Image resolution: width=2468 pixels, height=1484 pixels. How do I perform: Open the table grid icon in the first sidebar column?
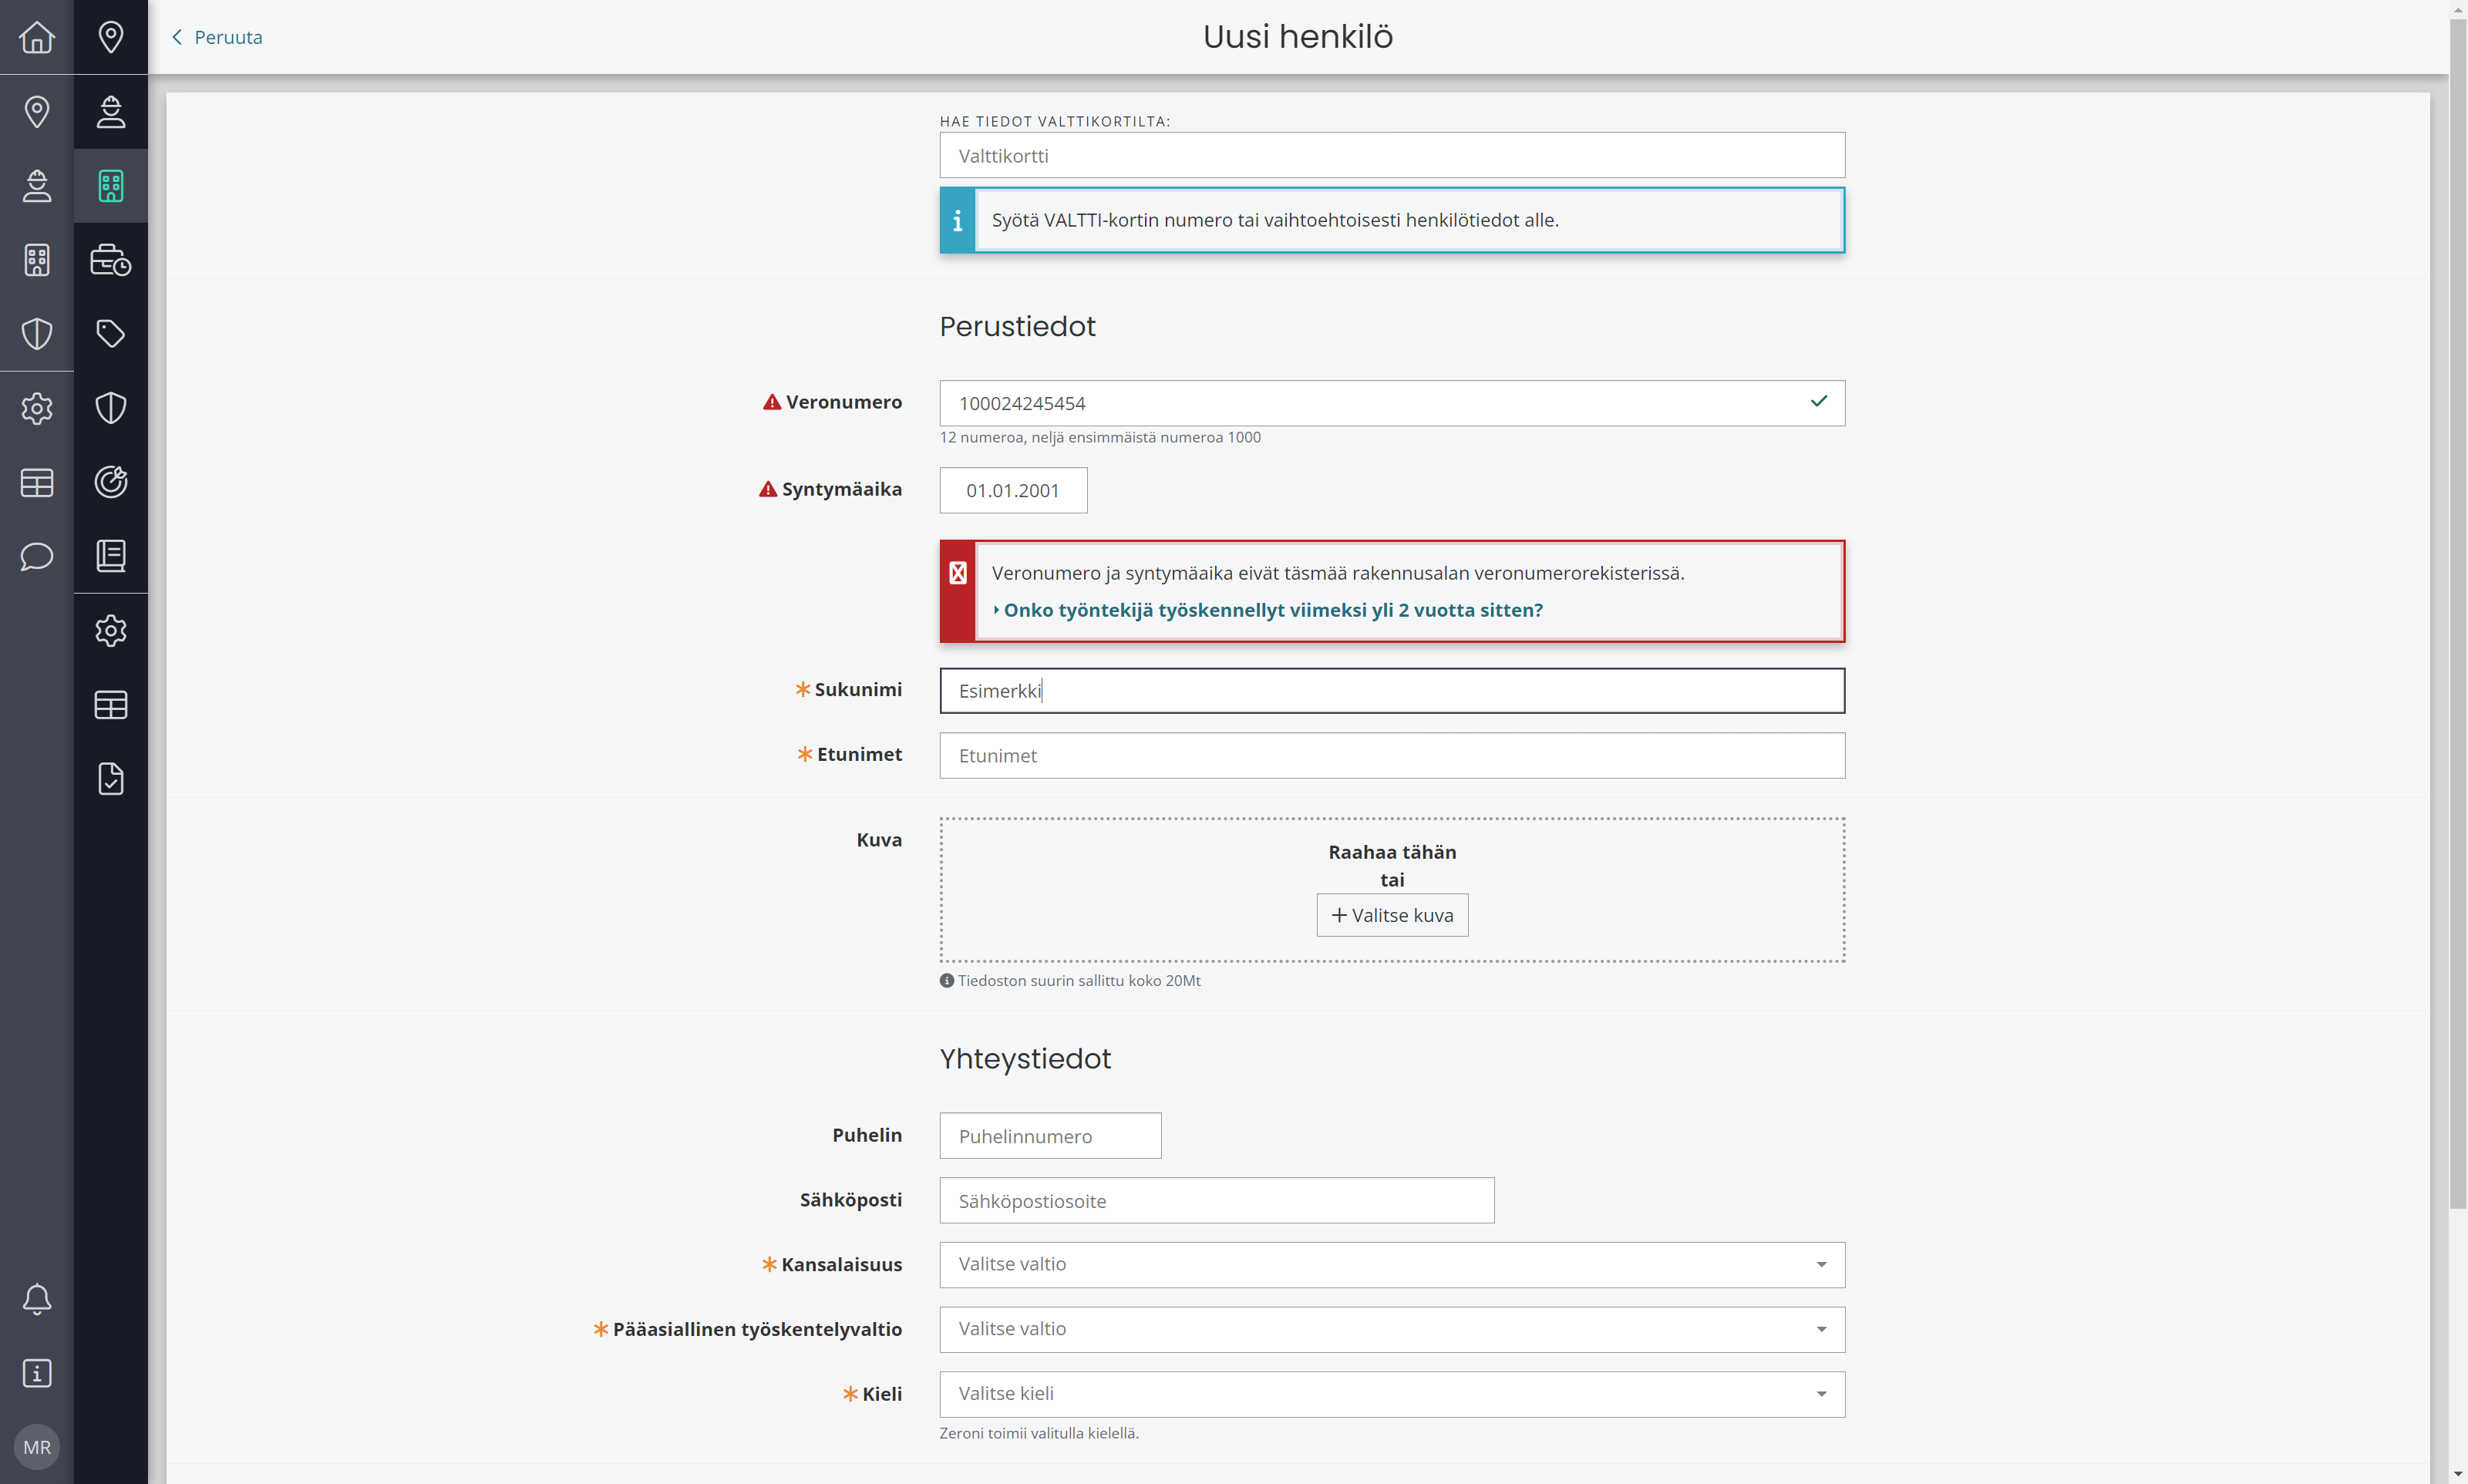point(37,483)
